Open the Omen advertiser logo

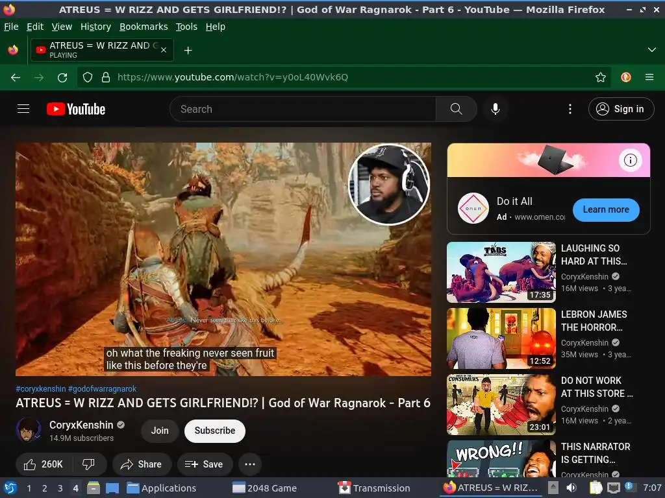(x=473, y=208)
